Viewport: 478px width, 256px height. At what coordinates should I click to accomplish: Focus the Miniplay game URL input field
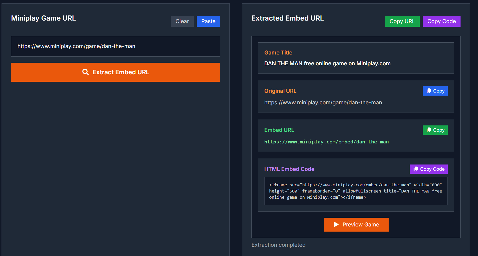(x=116, y=46)
